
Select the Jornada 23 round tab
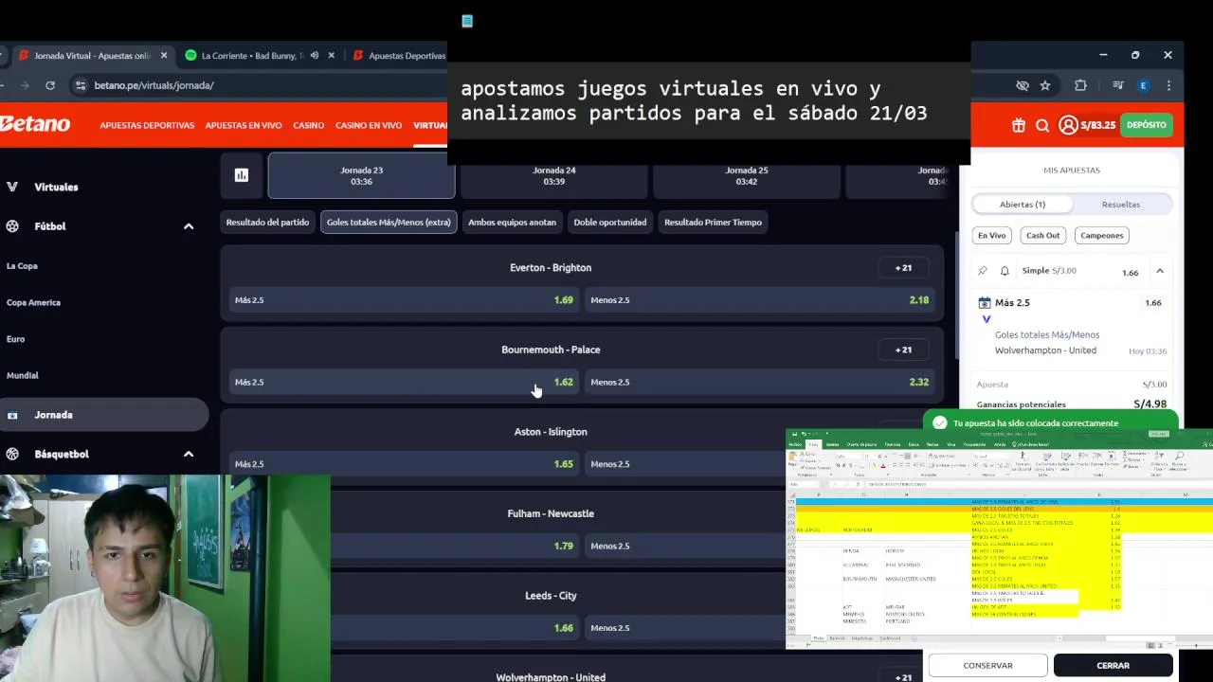[x=361, y=175]
